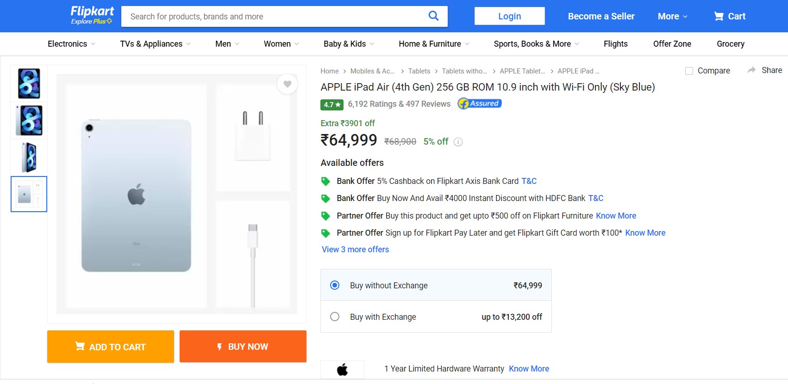788x384 pixels.
Task: Open the Cart
Action: [x=729, y=16]
